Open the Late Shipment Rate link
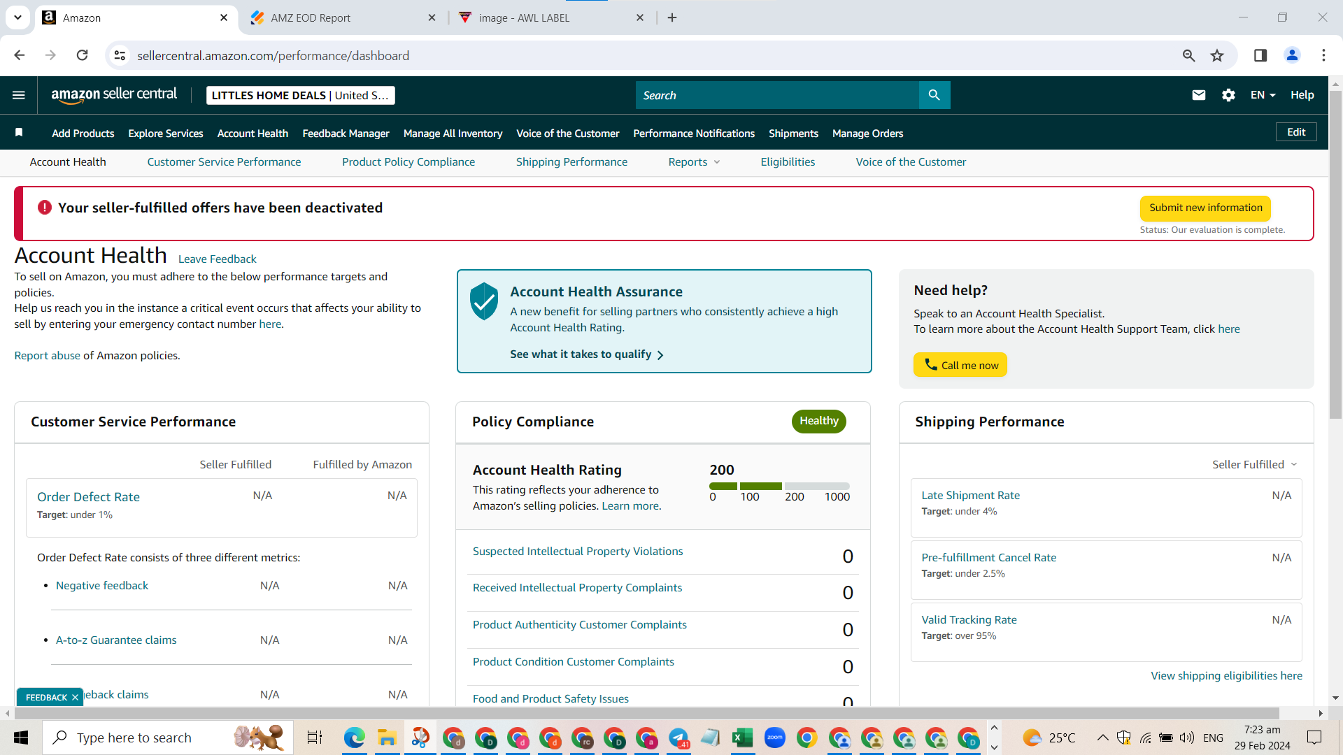This screenshot has width=1343, height=755. (x=970, y=496)
